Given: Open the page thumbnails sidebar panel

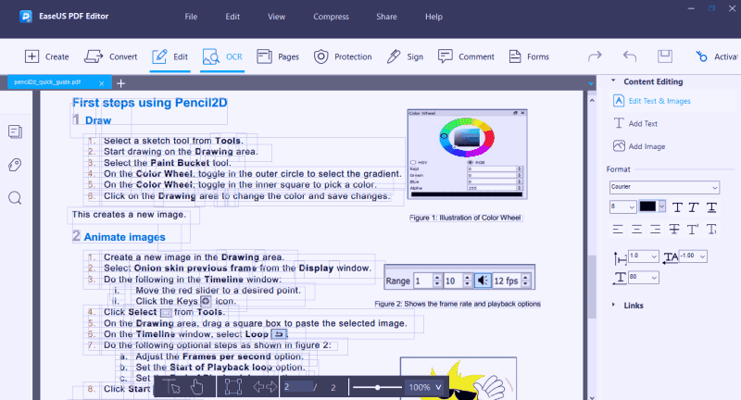Looking at the screenshot, I should click(15, 131).
